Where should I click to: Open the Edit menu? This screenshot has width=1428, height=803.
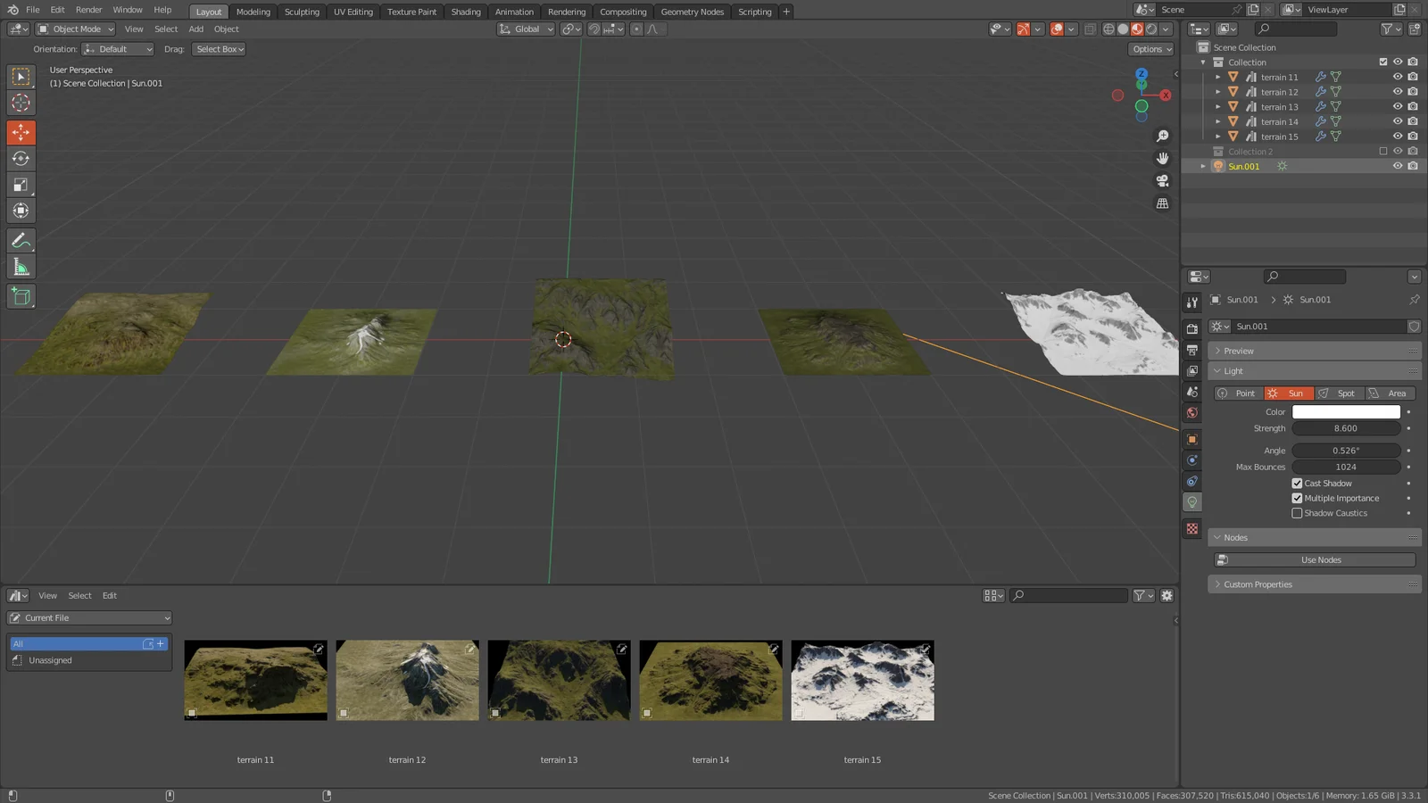point(56,10)
